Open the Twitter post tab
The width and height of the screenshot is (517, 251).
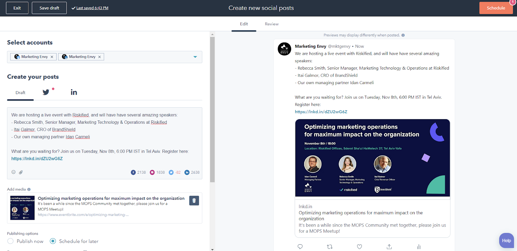(46, 92)
